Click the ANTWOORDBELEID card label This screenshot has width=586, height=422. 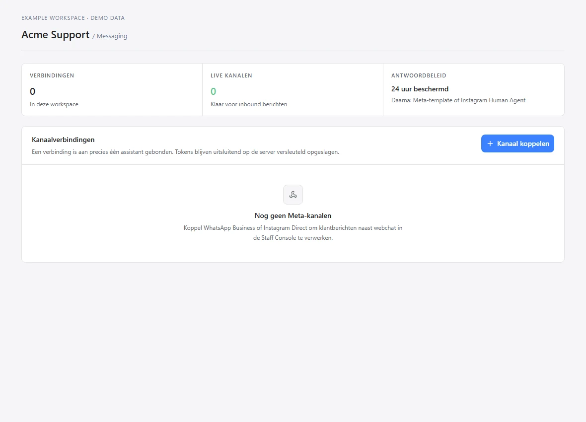pos(419,75)
